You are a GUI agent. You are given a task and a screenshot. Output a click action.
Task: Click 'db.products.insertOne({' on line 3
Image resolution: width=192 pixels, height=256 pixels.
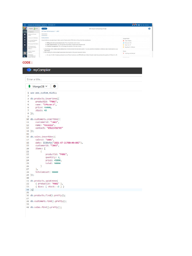coord(45,98)
